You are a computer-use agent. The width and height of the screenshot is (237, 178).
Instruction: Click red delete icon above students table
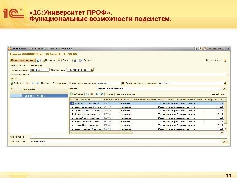click(x=92, y=94)
